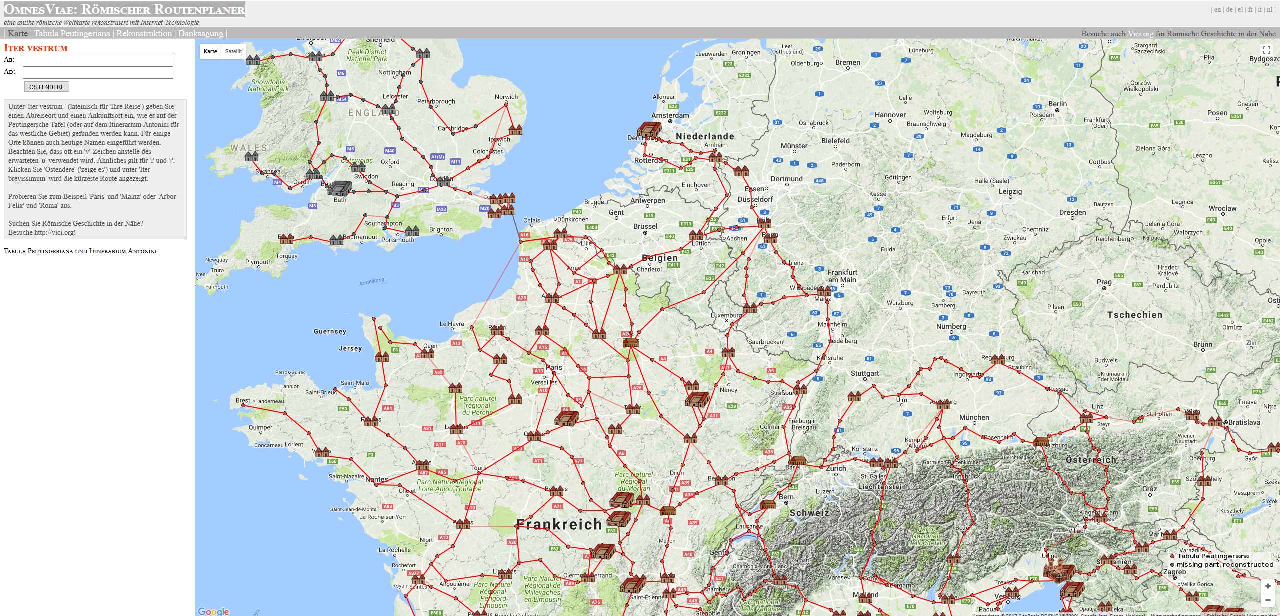This screenshot has height=616, width=1280.
Task: Click the grey building icon at Bath
Action: coord(341,188)
